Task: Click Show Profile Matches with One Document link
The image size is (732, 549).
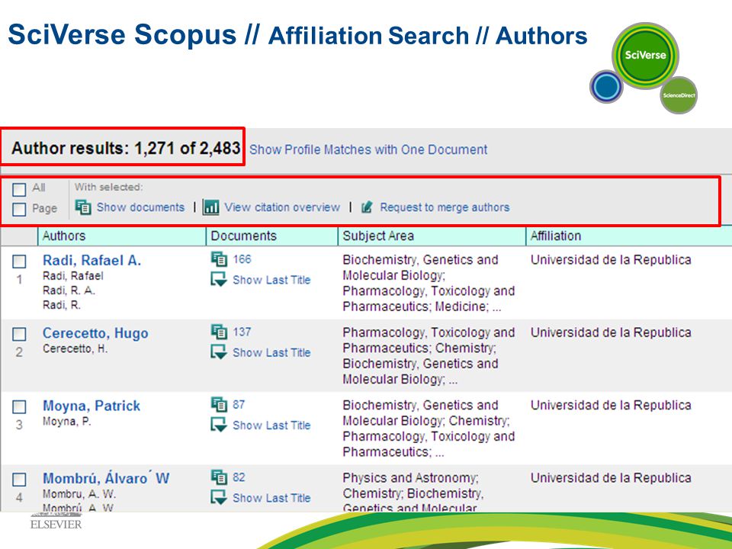Action: pos(368,149)
